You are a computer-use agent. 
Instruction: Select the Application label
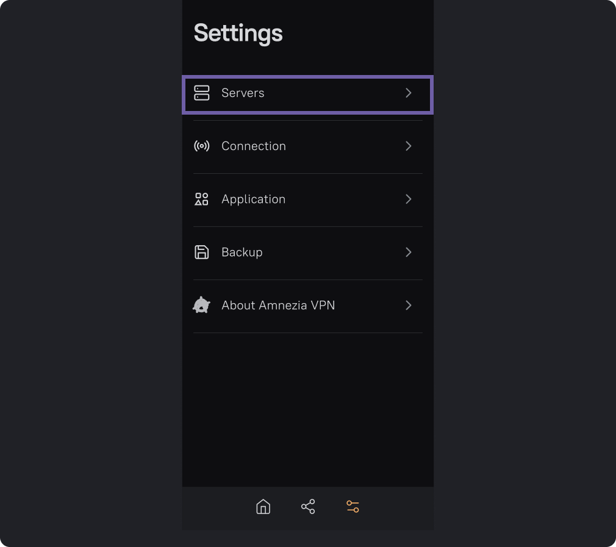(x=253, y=199)
